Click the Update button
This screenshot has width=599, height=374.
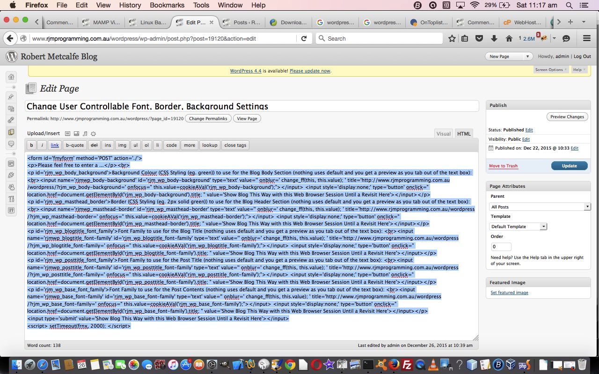point(570,165)
